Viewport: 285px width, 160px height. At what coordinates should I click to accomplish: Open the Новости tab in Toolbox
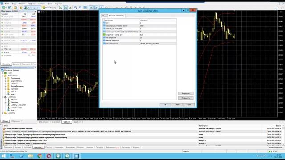(x=38, y=147)
